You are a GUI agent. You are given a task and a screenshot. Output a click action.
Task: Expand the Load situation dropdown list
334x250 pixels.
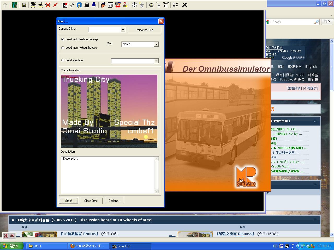click(x=156, y=61)
